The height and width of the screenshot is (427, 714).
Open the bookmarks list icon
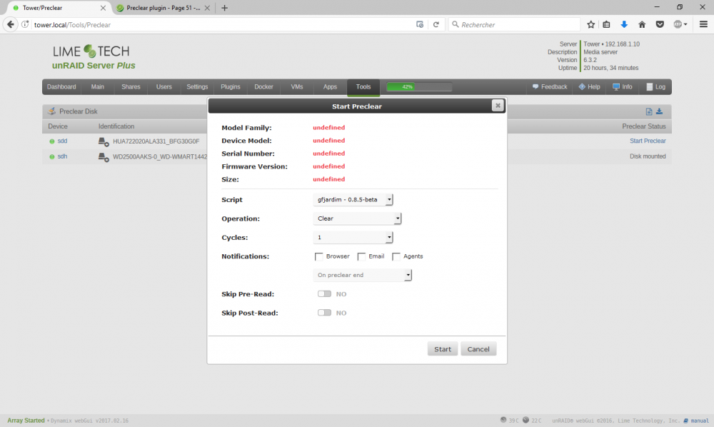[x=606, y=24]
